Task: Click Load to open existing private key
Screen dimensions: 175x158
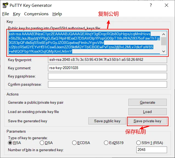Action: point(147,112)
